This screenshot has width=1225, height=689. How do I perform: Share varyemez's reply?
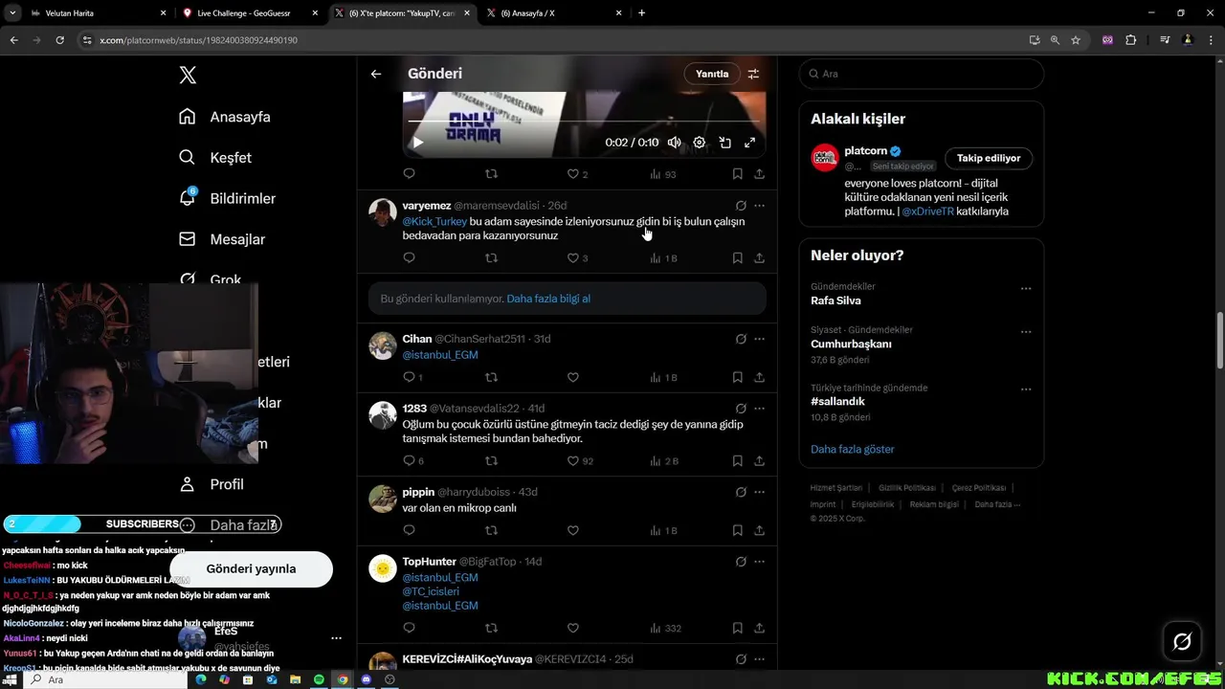759,258
